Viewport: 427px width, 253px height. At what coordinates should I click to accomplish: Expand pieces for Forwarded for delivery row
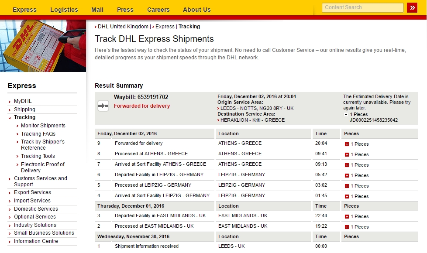347,144
